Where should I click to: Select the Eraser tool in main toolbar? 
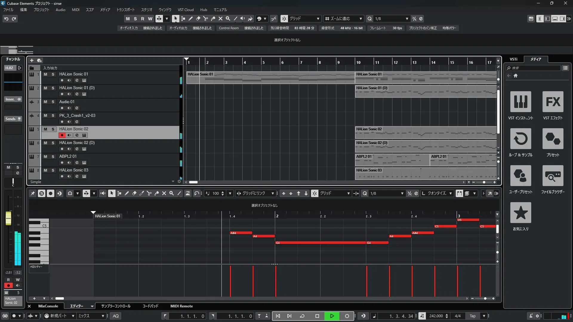198,18
